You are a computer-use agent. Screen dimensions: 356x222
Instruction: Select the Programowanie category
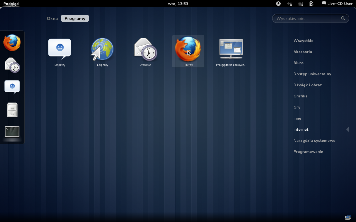click(x=308, y=152)
